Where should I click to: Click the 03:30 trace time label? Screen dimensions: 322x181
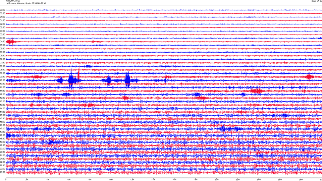2,35
